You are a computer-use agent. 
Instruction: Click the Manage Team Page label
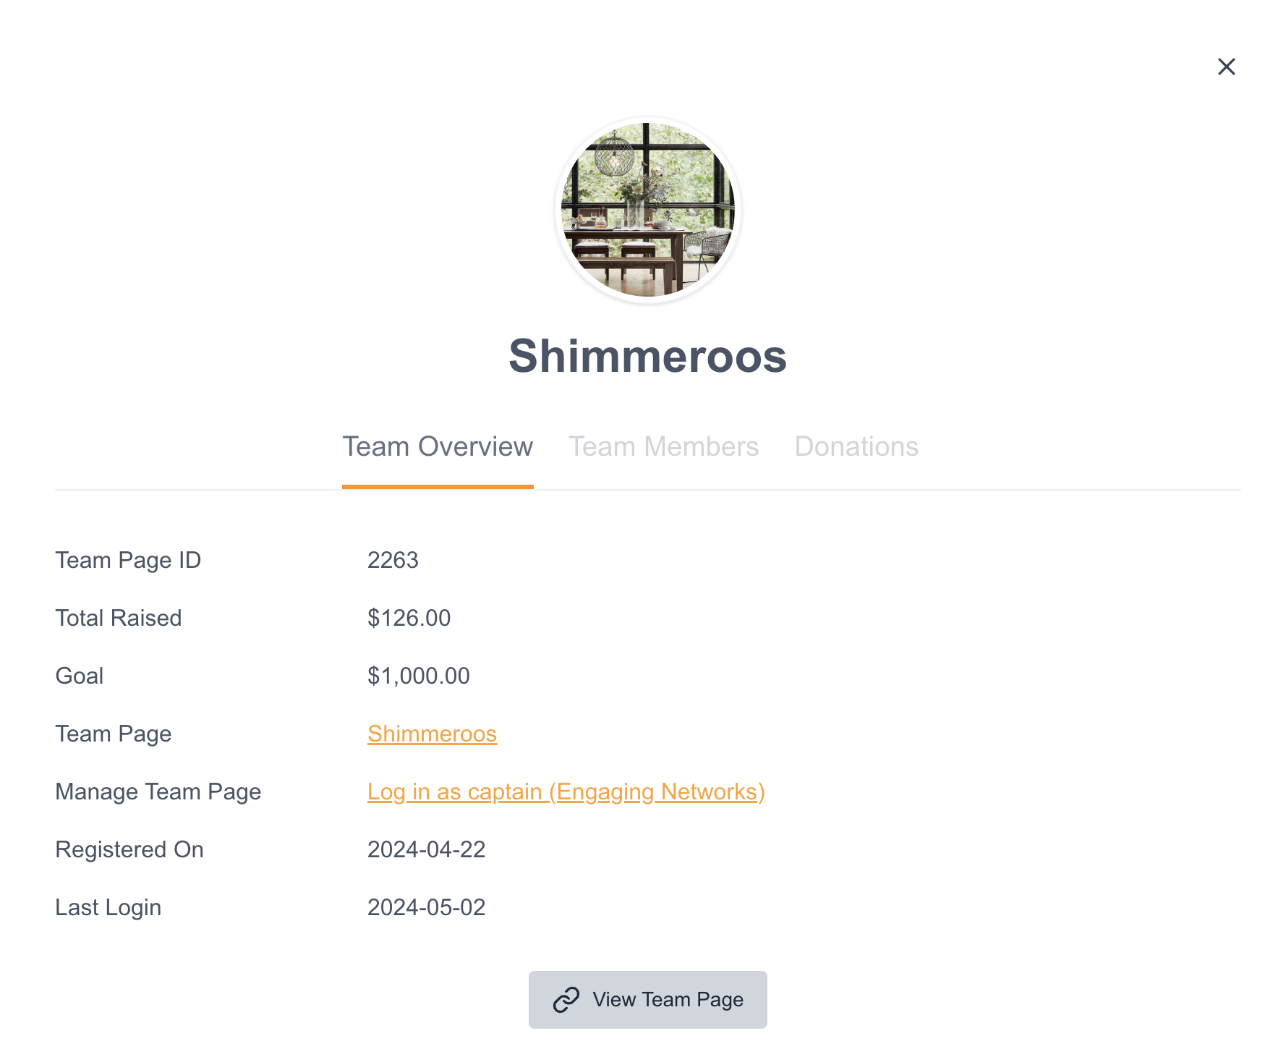click(158, 791)
